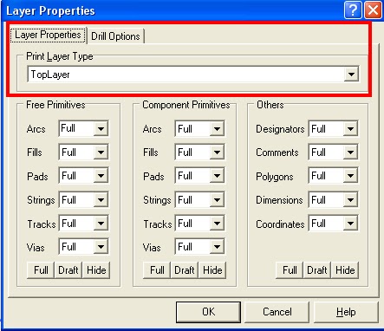Open the Polygons display dropdown

pyautogui.click(x=350, y=176)
